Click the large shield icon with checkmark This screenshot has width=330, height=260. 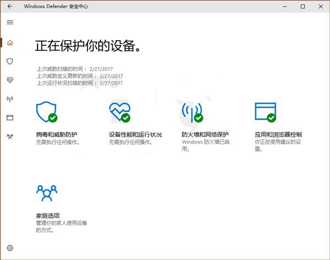pos(47,112)
